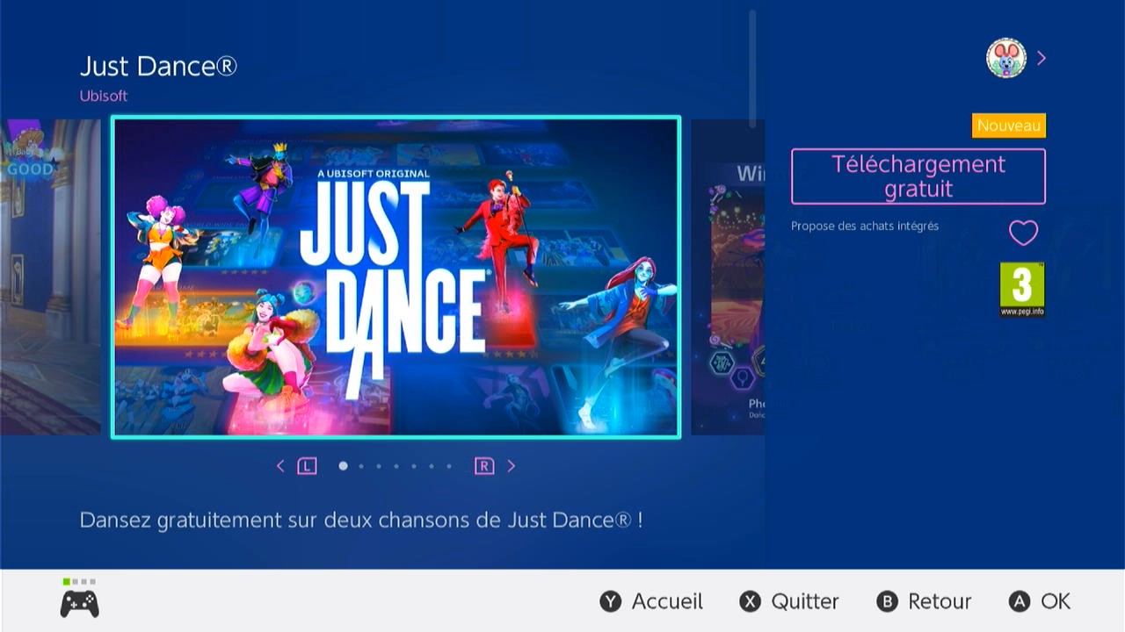Open the user profile avatar

(x=1006, y=58)
